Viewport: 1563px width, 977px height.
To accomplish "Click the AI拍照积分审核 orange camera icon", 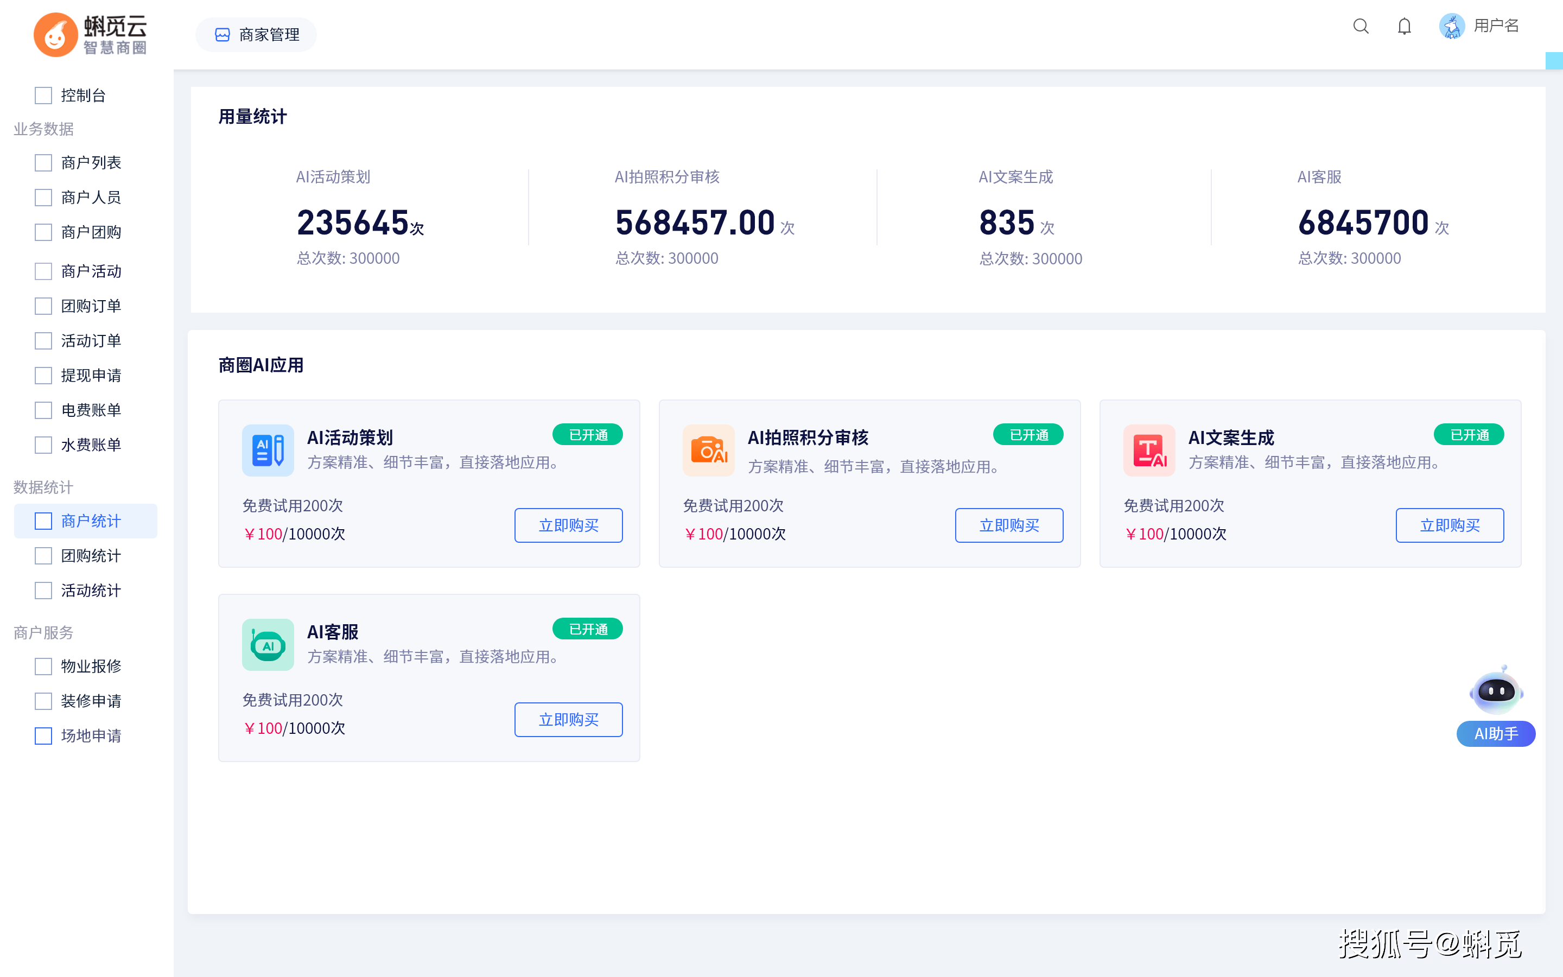I will [x=709, y=451].
